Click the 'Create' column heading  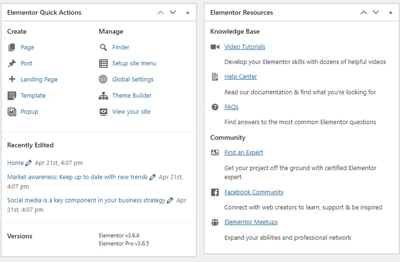coord(17,31)
